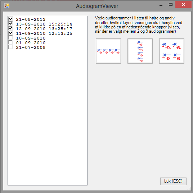
Task: Minimize the AudiogramViewer window
Action: (161, 5)
